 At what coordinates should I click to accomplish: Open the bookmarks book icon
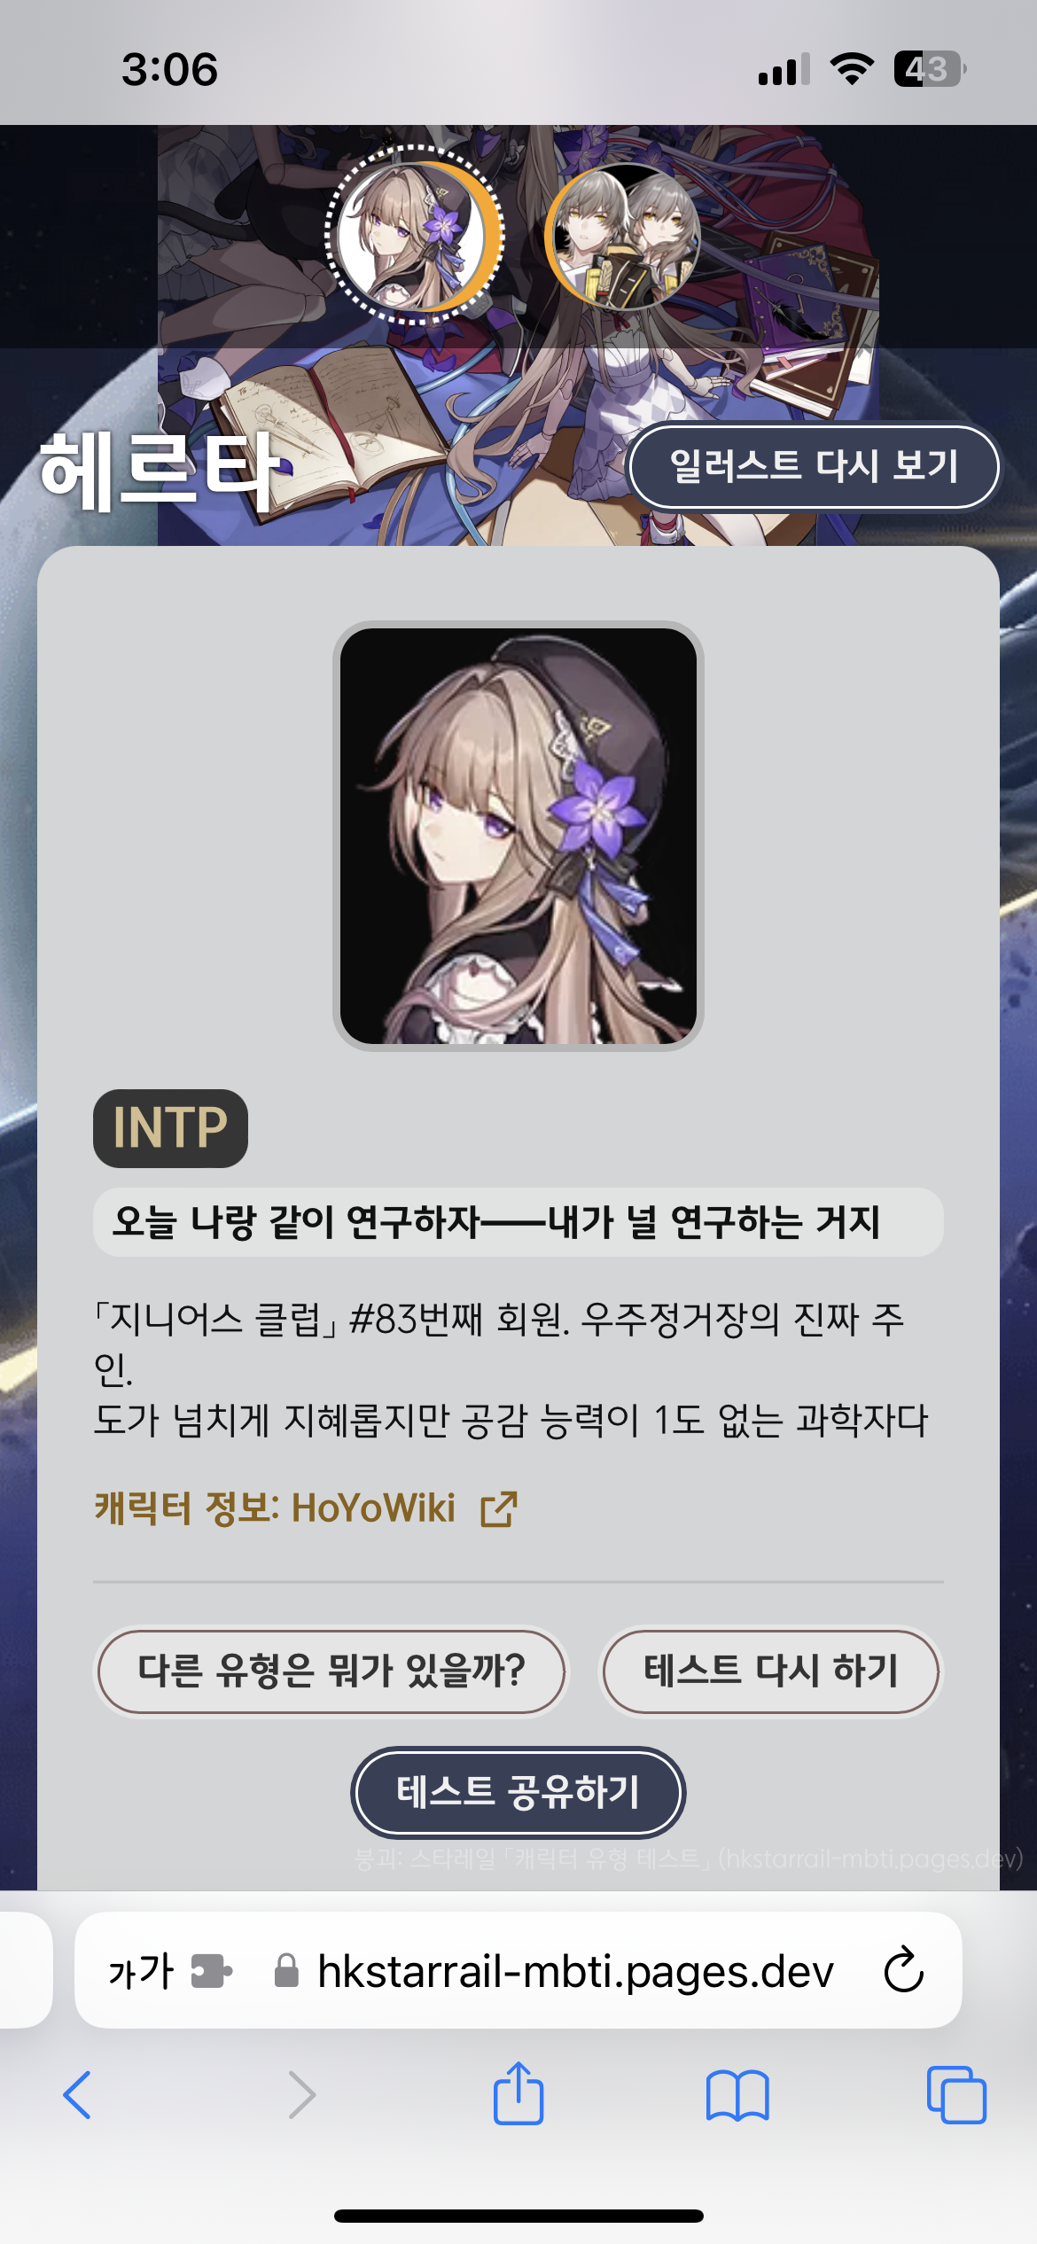pos(737,2096)
